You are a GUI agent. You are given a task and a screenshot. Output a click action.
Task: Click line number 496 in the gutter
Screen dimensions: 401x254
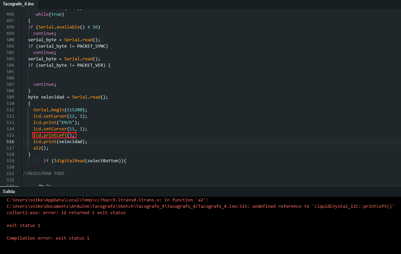10,14
